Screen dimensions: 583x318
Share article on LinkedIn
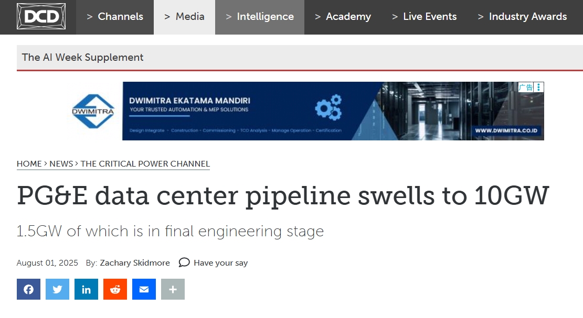pyautogui.click(x=86, y=289)
